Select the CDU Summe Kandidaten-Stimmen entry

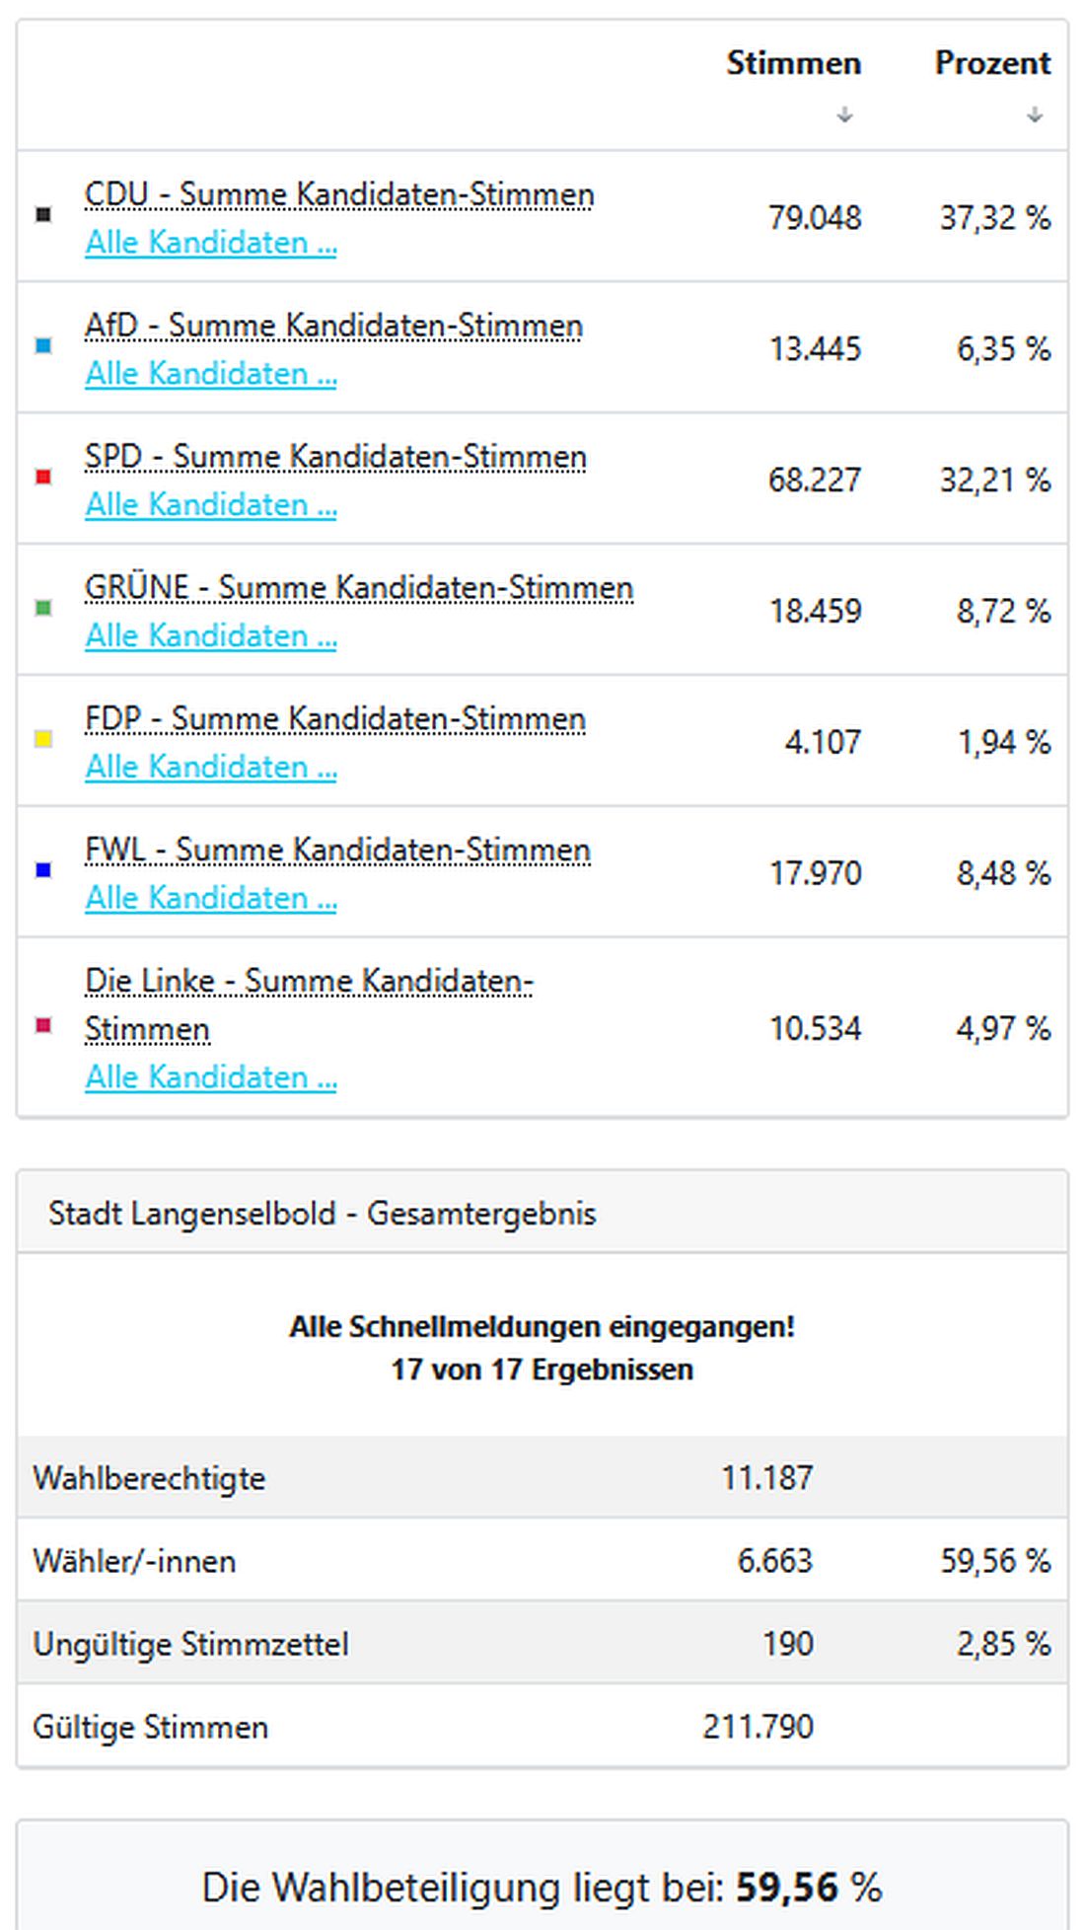tap(338, 193)
